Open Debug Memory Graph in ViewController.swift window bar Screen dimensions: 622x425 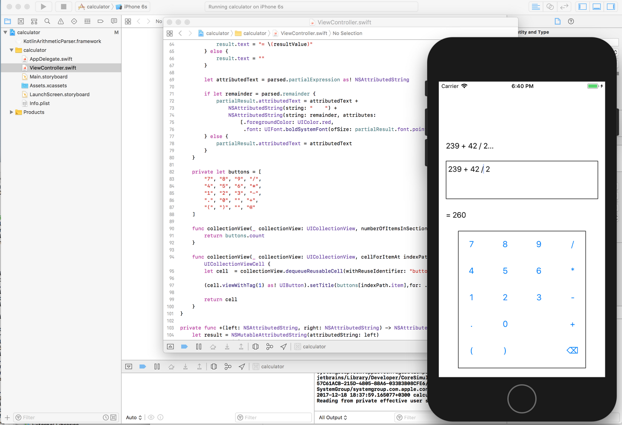pos(270,347)
